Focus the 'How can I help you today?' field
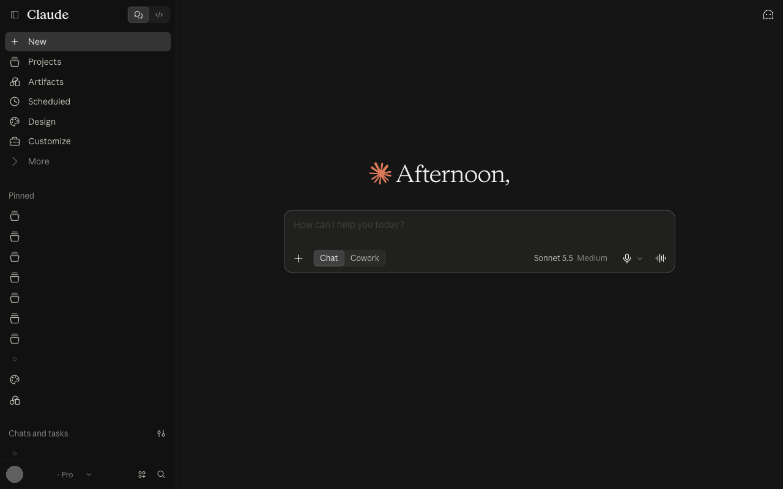The width and height of the screenshot is (783, 489). tap(479, 225)
